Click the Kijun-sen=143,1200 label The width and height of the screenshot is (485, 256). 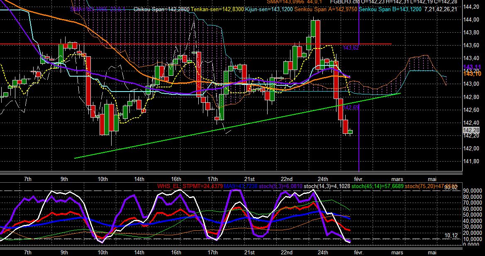click(x=269, y=9)
